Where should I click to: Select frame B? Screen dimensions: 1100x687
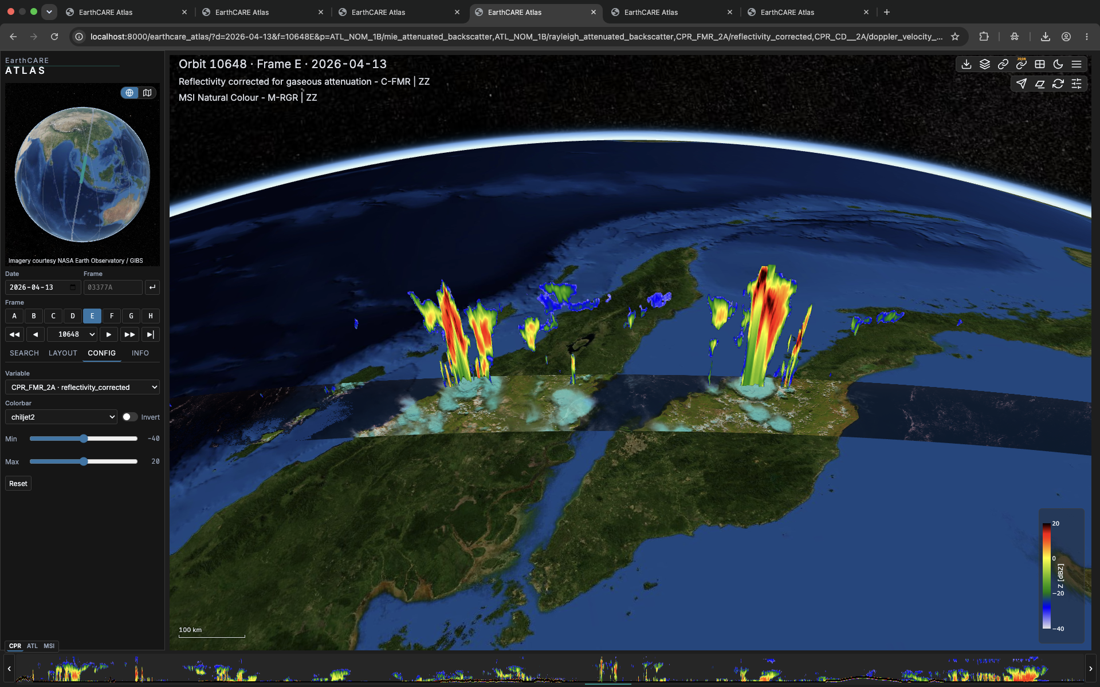point(34,316)
